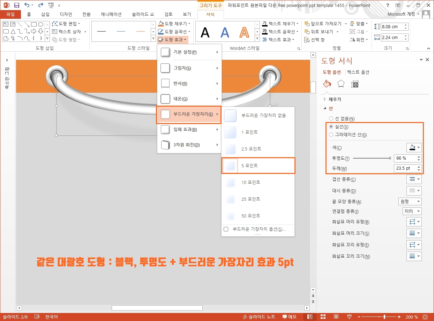Click the Redo arrow icon
This screenshot has width=434, height=321.
pos(40,5)
